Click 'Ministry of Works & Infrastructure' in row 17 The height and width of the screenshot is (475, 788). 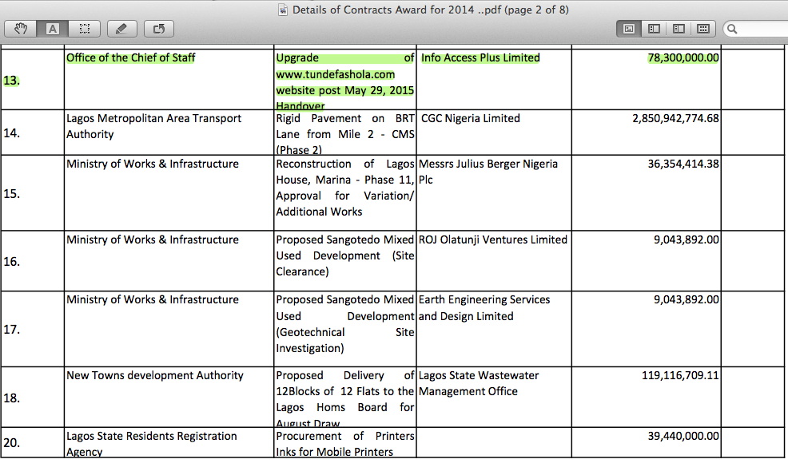[x=153, y=299]
